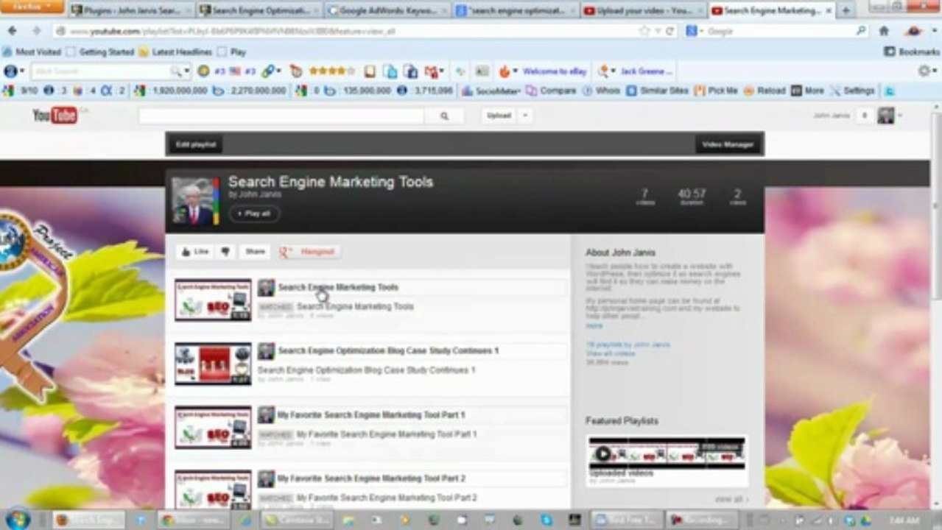Open Settings in the SEO toolbar
The image size is (942, 530).
pos(852,91)
